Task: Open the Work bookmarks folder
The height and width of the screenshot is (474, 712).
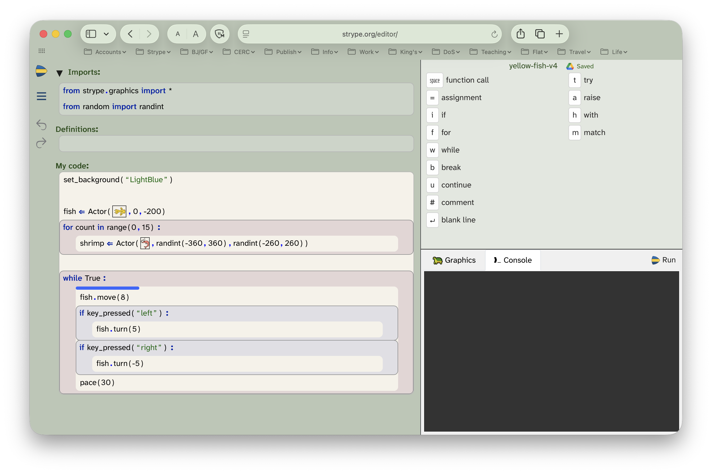Action: point(363,52)
